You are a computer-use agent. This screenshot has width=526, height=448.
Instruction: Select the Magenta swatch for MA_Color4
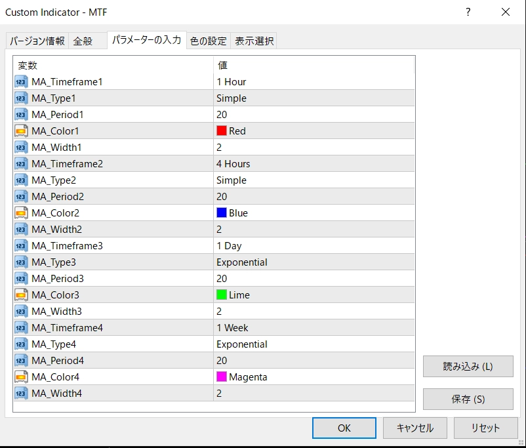pyautogui.click(x=222, y=377)
